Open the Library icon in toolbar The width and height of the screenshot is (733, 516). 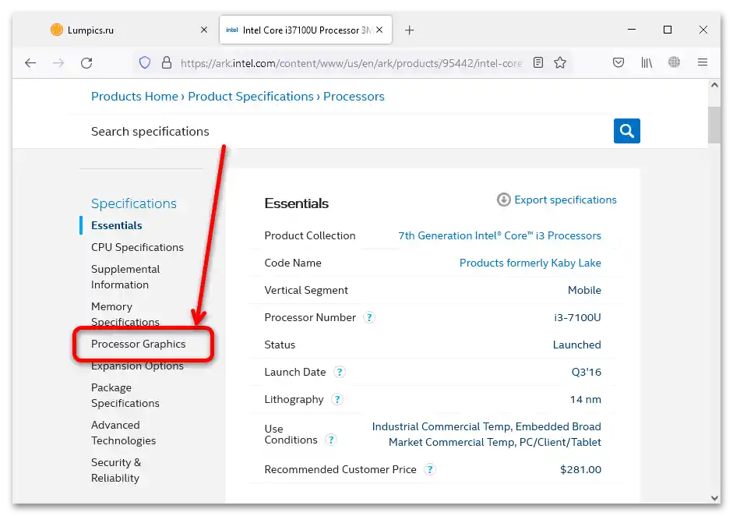(x=647, y=63)
